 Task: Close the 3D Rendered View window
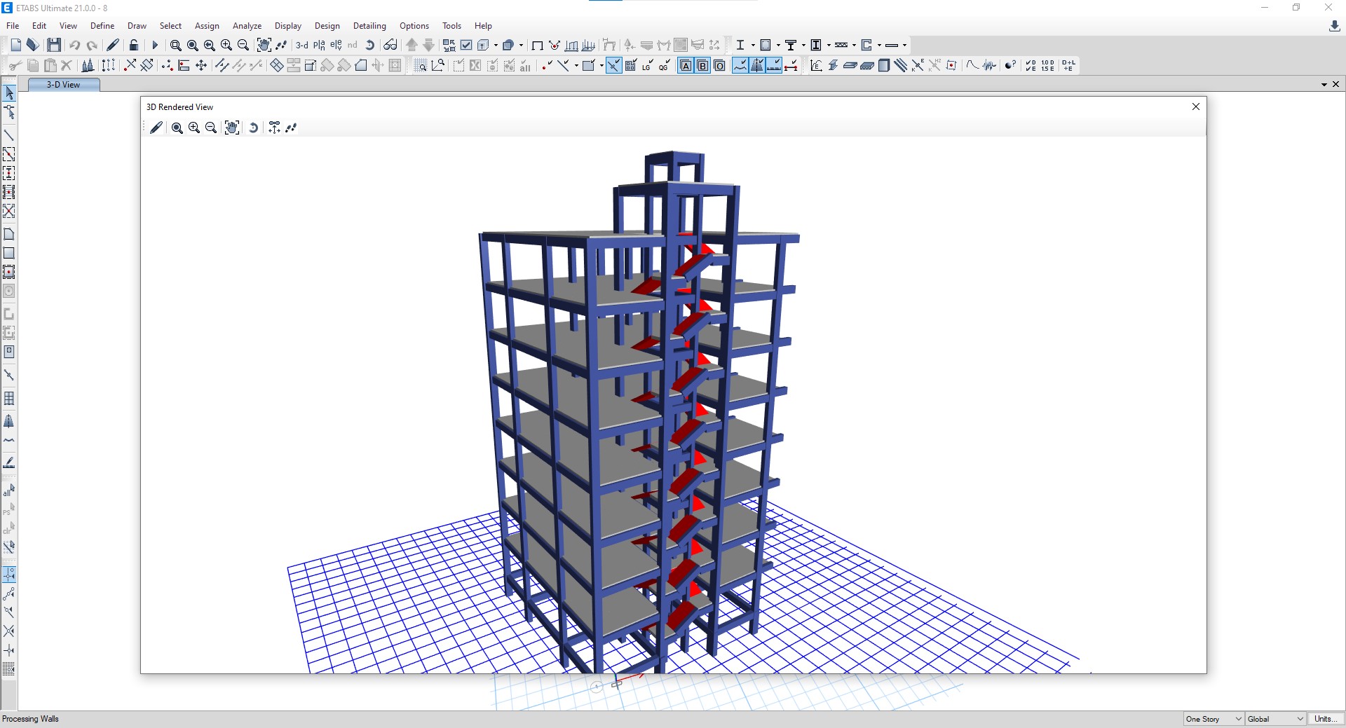tap(1196, 107)
